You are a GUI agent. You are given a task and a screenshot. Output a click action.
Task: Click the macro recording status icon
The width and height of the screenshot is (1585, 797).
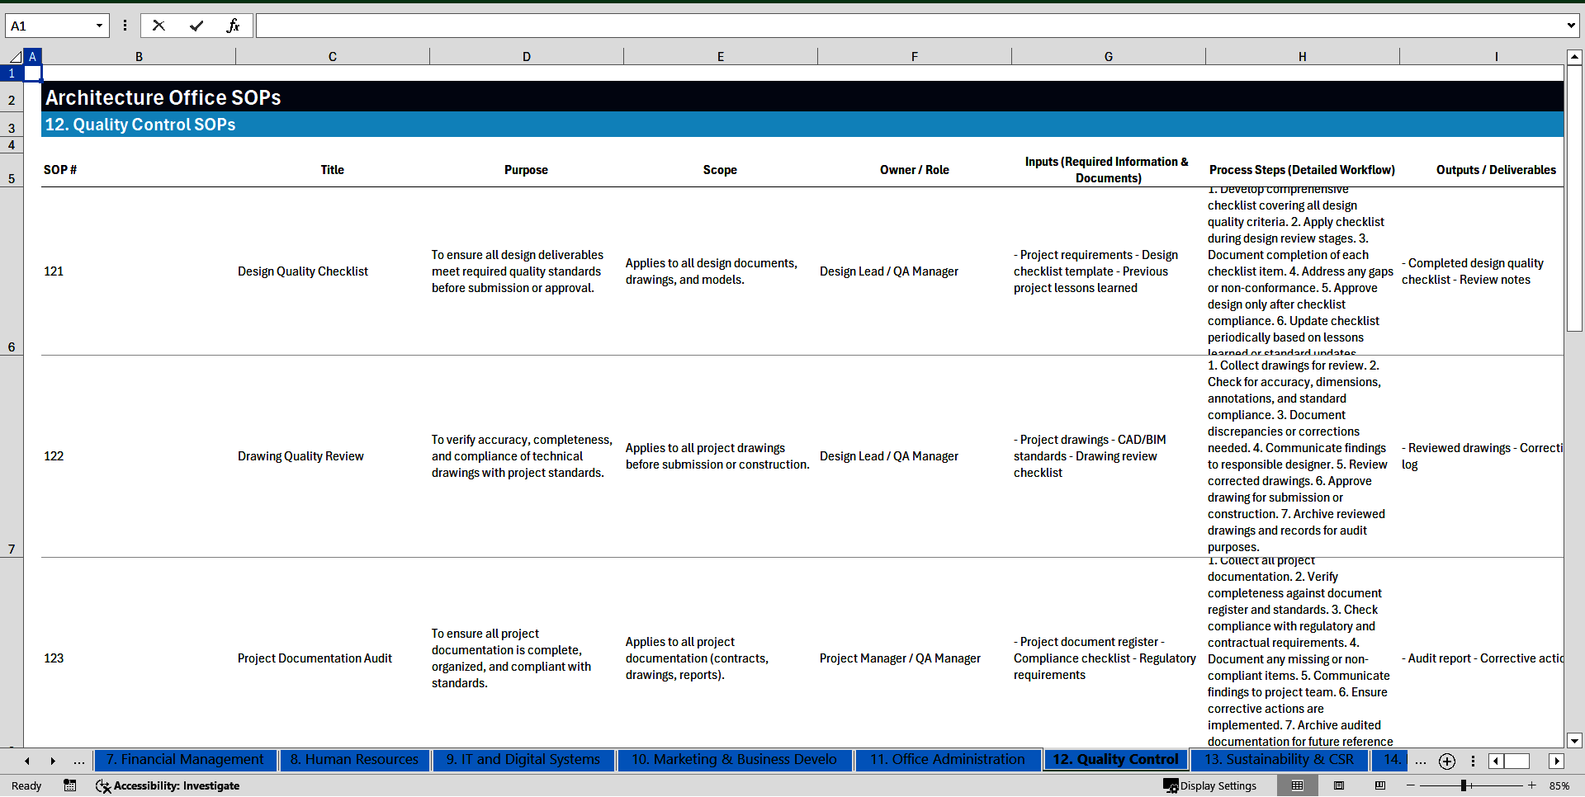70,785
